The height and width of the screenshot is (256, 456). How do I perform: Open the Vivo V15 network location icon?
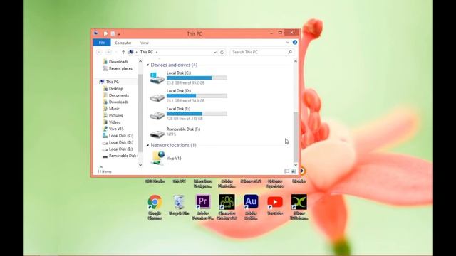(x=158, y=158)
